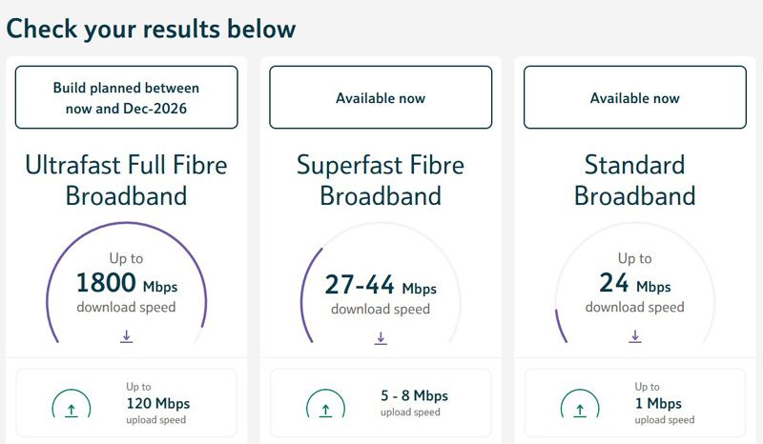
Task: Click the Ultrafast Full Fibre download arrow icon
Action: pyautogui.click(x=127, y=336)
